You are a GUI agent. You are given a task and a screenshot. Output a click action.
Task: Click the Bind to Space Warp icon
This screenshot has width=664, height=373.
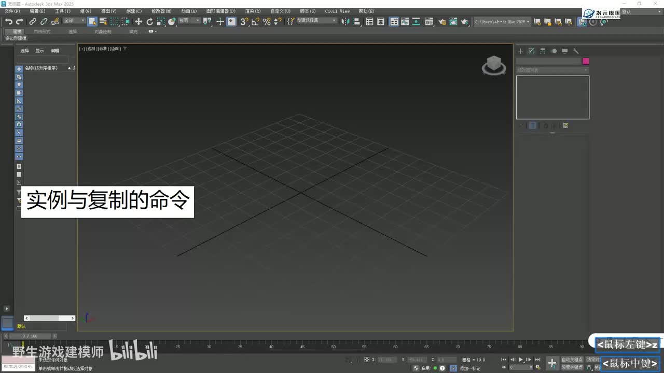tap(54, 21)
